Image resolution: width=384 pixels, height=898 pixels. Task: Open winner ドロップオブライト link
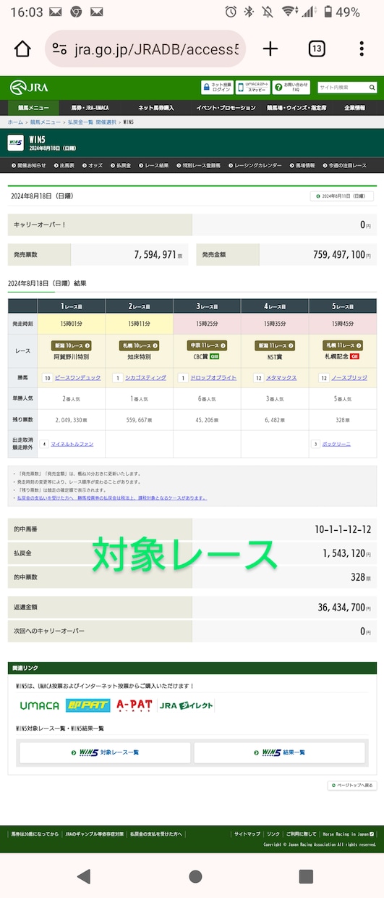[x=213, y=378]
